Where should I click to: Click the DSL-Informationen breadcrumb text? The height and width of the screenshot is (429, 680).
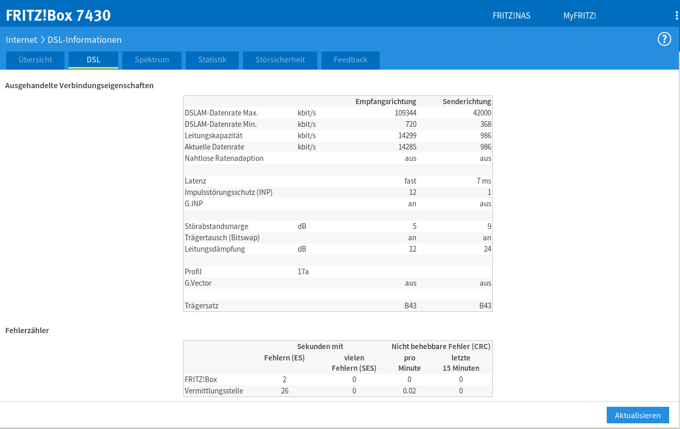coord(85,40)
